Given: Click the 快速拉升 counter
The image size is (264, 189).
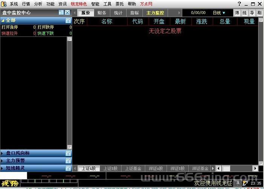Looking at the screenshot, I should pos(18,33).
